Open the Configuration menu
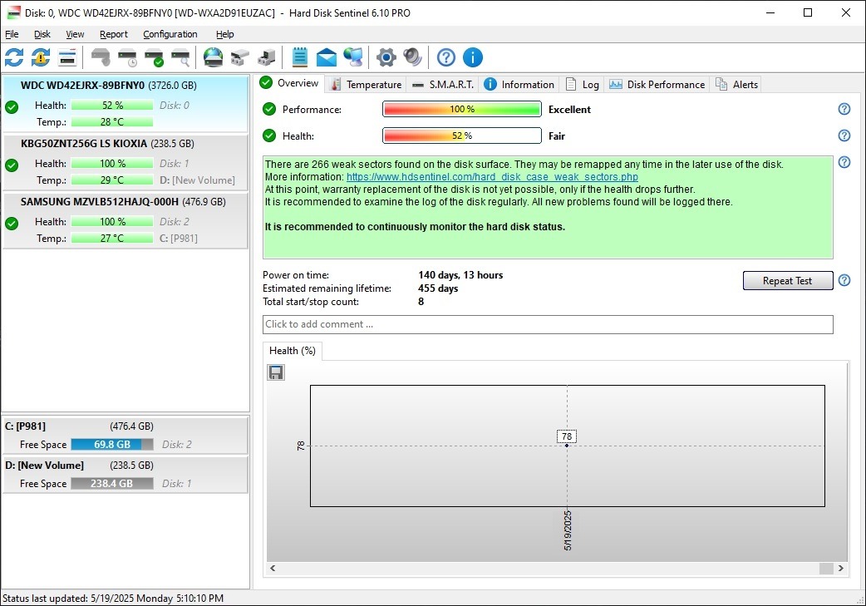866x606 pixels. click(170, 34)
